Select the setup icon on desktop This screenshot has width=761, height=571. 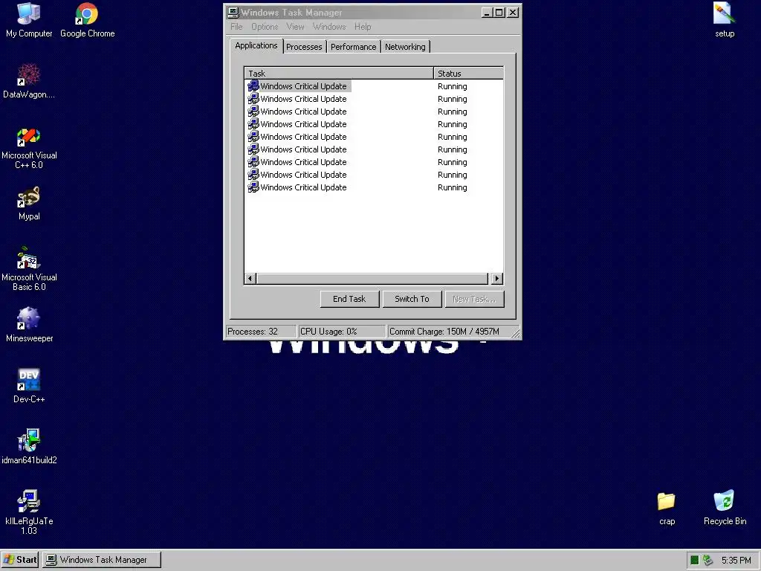tap(724, 20)
